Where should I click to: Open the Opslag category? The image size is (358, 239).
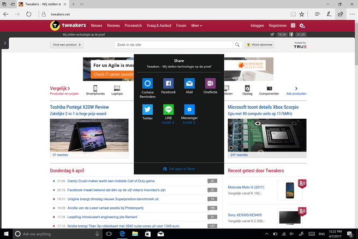click(247, 90)
